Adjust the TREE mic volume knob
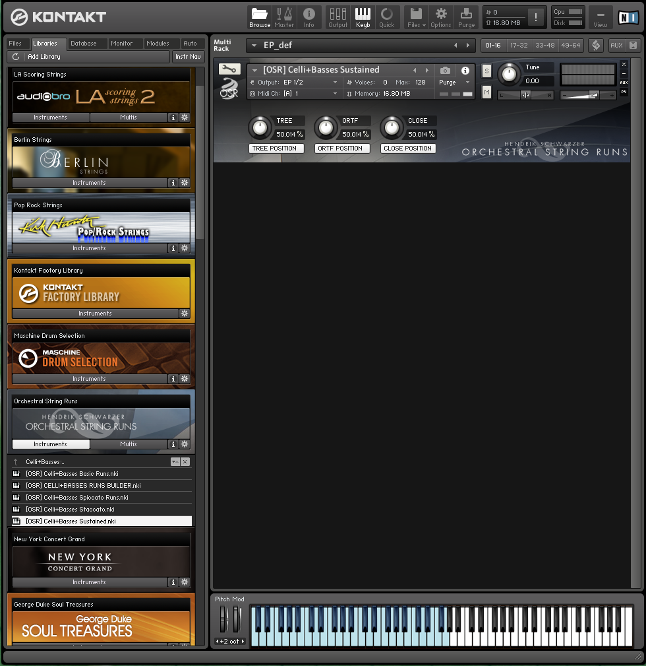The width and height of the screenshot is (646, 666). coord(260,127)
